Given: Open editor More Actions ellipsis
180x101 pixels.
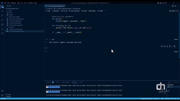Looking at the screenshot, I should click(178, 6).
